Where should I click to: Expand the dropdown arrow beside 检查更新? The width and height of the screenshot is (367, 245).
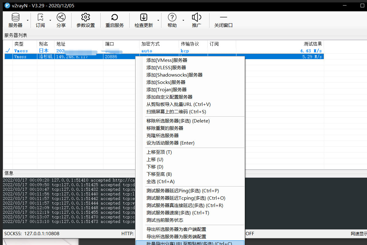click(158, 21)
